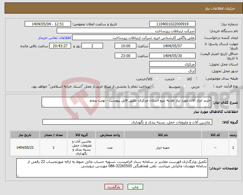Click the quantity cell showing 1
The width and height of the screenshot is (243, 195).
pyautogui.click(x=53, y=147)
